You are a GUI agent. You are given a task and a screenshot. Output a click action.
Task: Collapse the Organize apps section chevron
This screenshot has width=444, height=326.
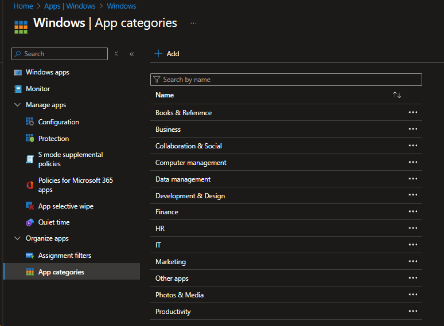click(18, 238)
